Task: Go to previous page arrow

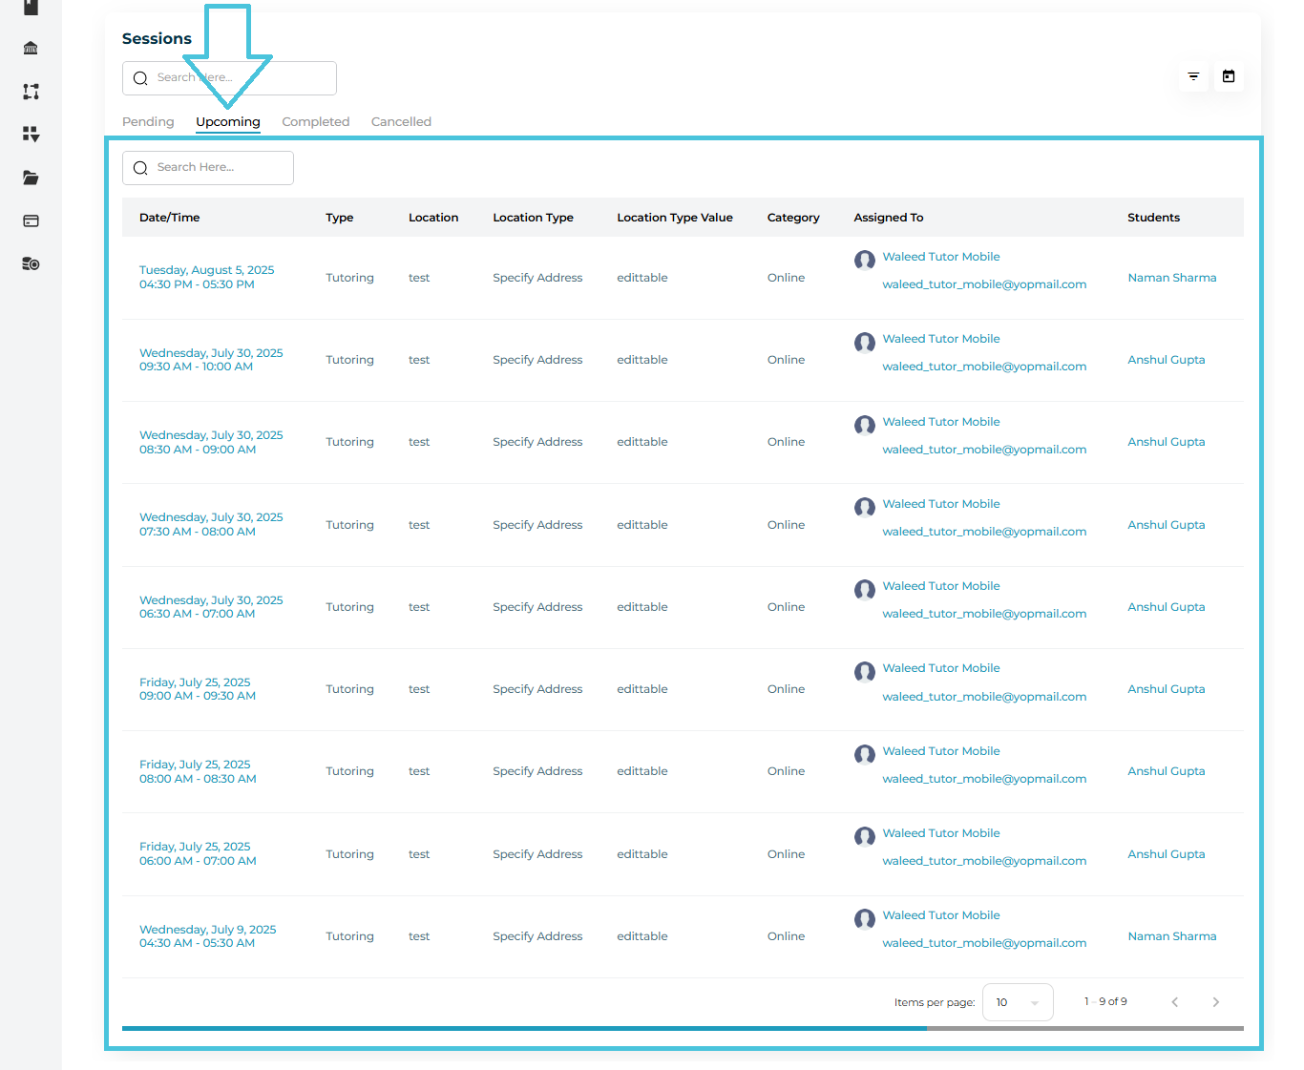Action: [x=1174, y=1002]
